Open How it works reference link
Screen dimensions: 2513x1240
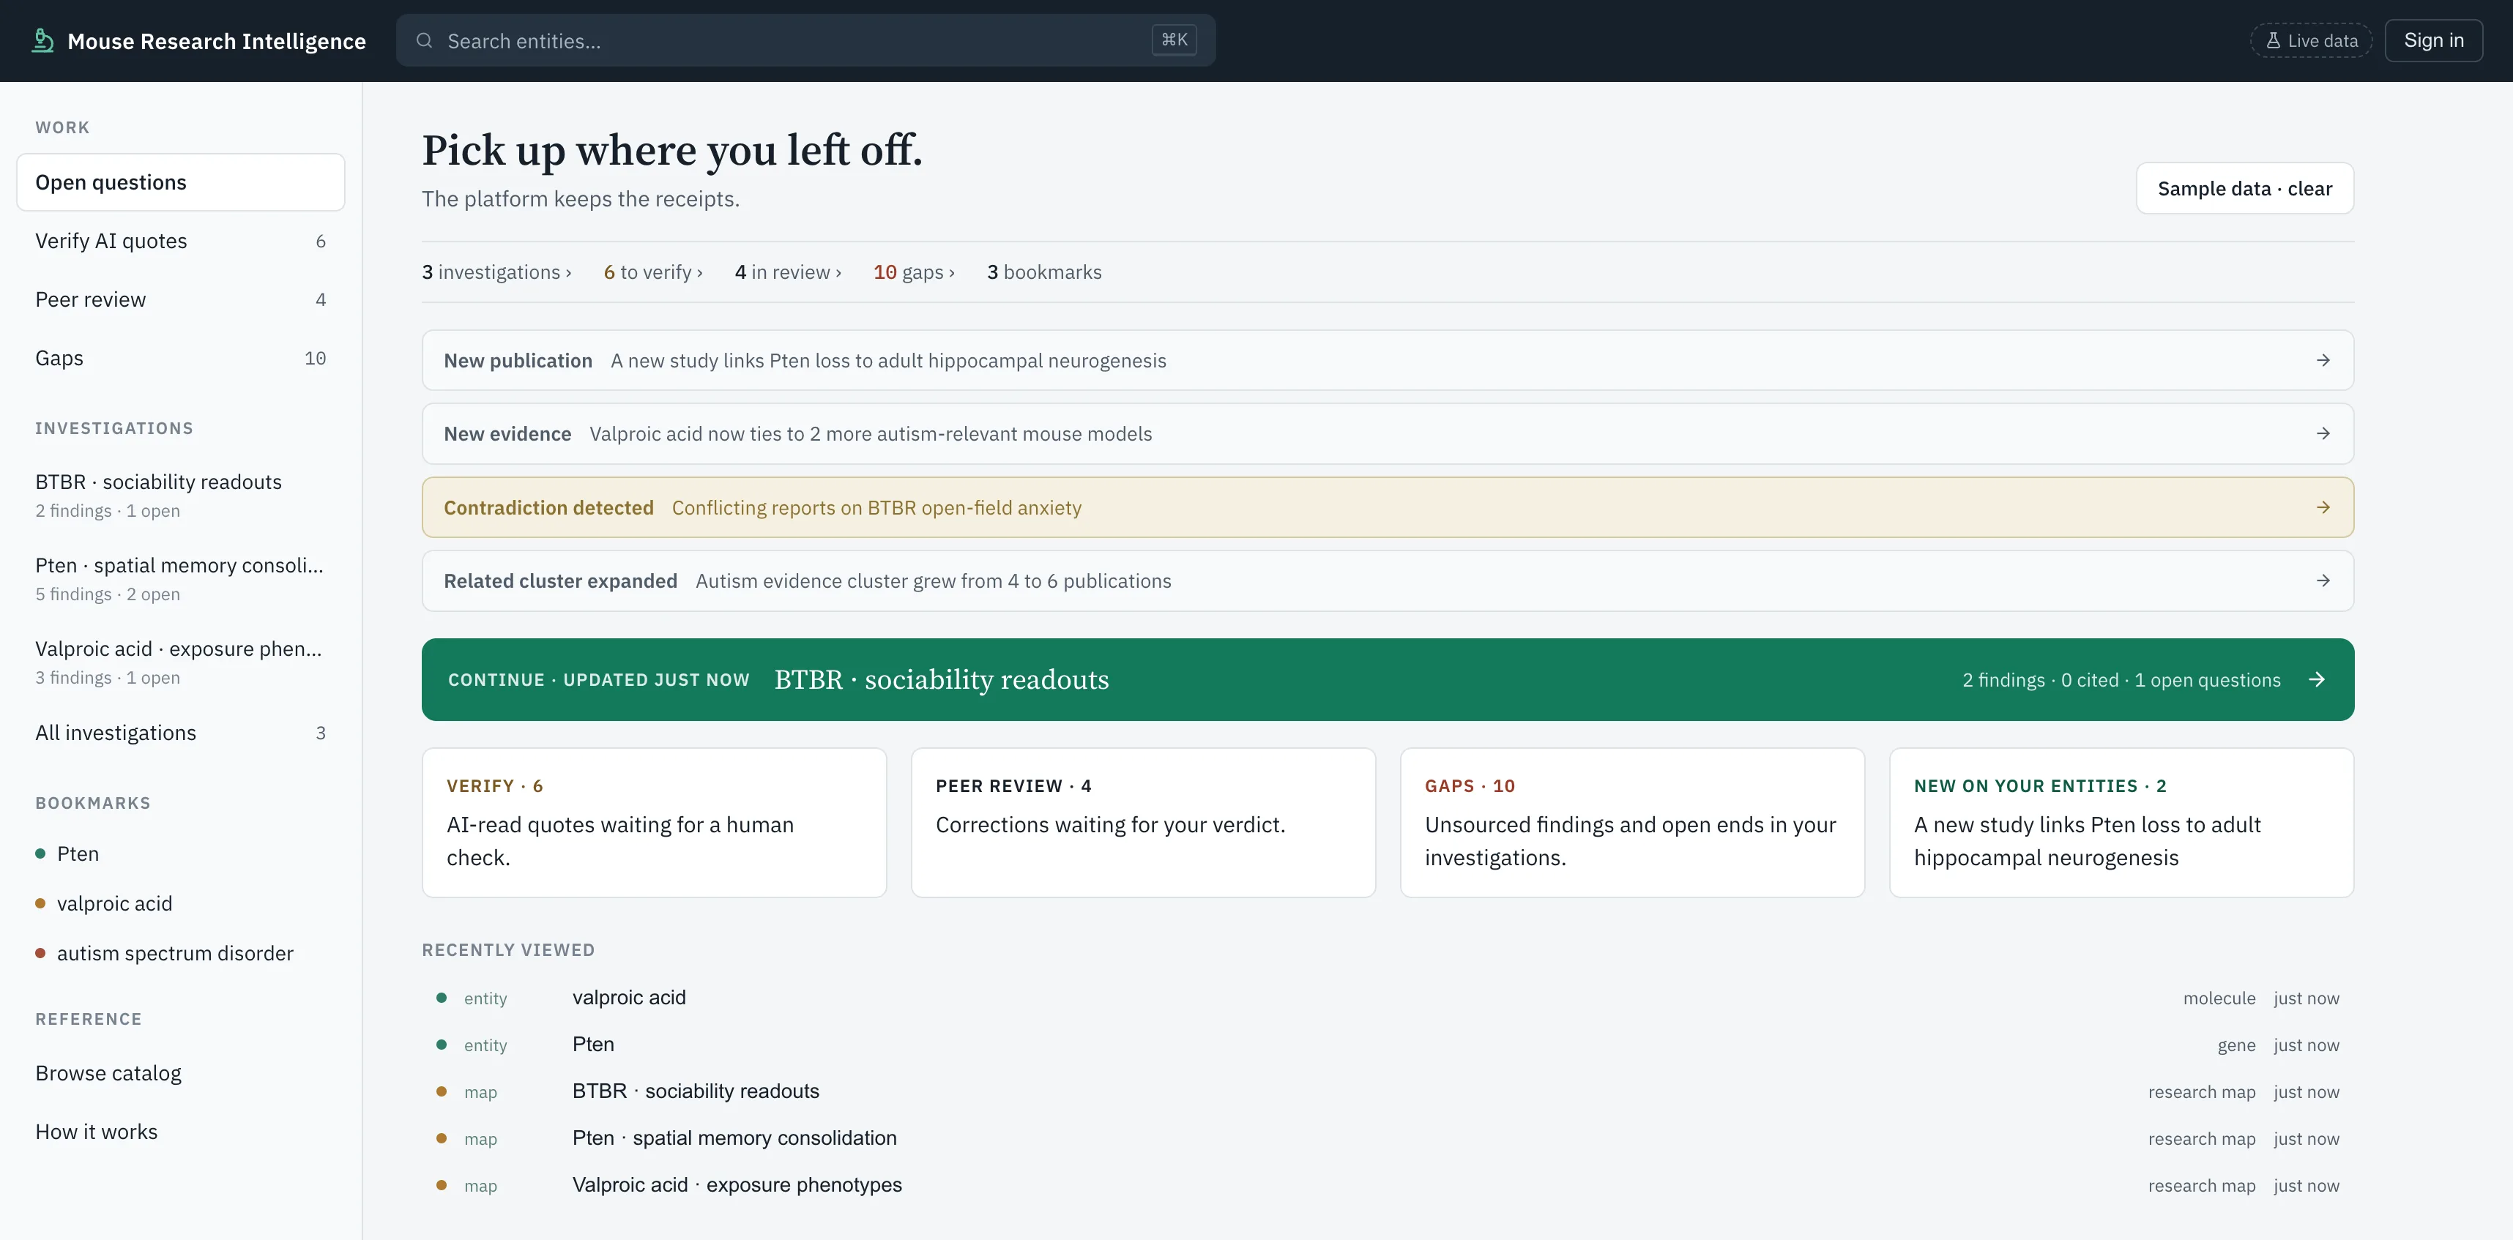coord(180,1132)
